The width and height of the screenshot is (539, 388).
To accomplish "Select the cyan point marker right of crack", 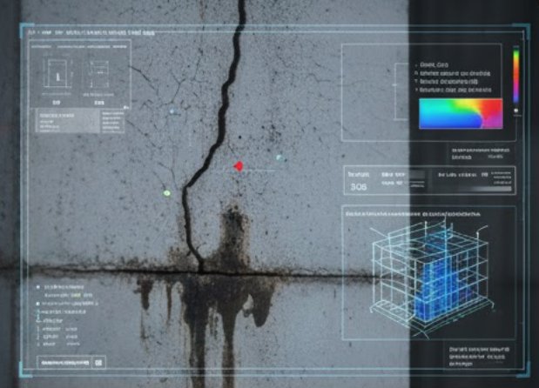I will coord(279,157).
